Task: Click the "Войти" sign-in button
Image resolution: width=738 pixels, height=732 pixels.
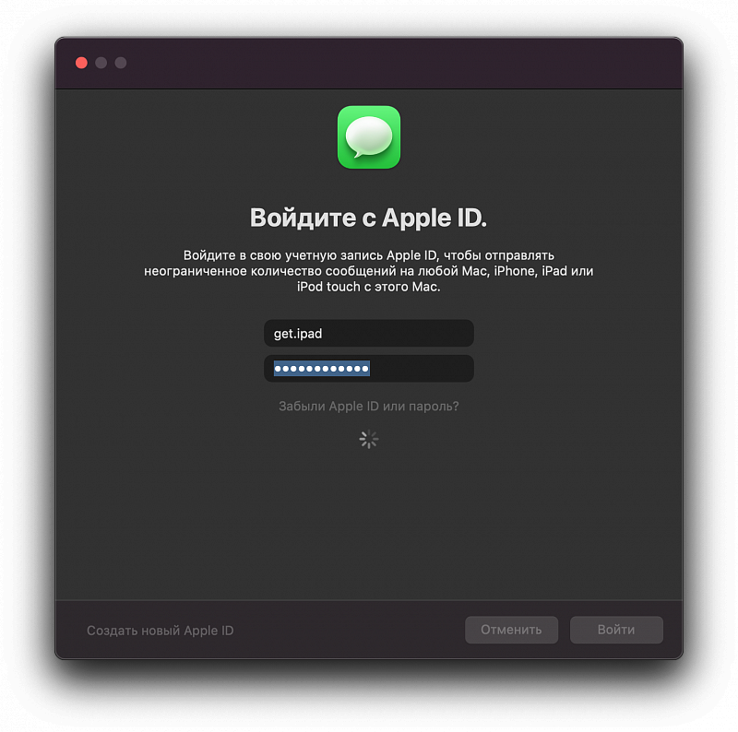Action: click(x=616, y=630)
